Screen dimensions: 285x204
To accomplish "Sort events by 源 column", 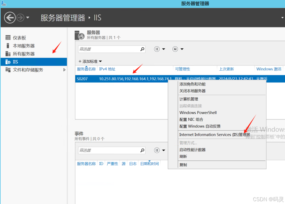I will coord(124,164).
